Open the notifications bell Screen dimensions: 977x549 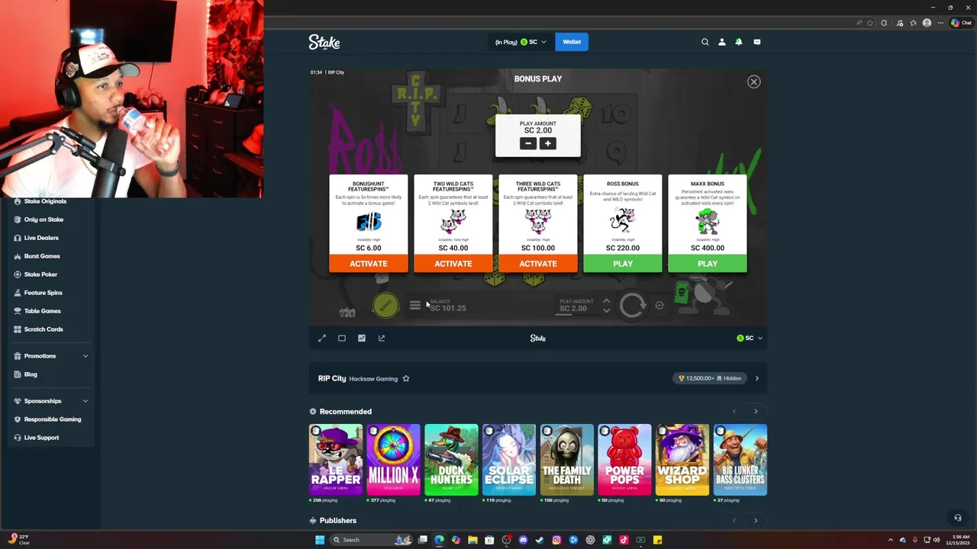coord(739,42)
